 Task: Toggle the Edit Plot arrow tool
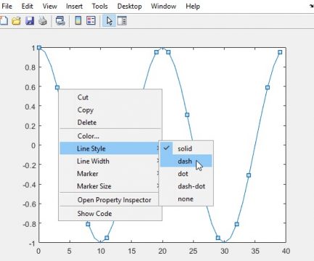coord(109,20)
